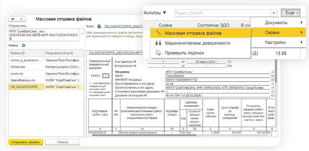Open the Еще dropdown button

click(x=291, y=13)
